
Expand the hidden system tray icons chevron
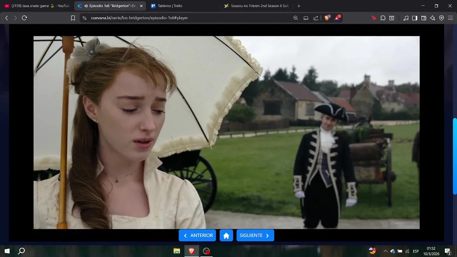click(385, 251)
